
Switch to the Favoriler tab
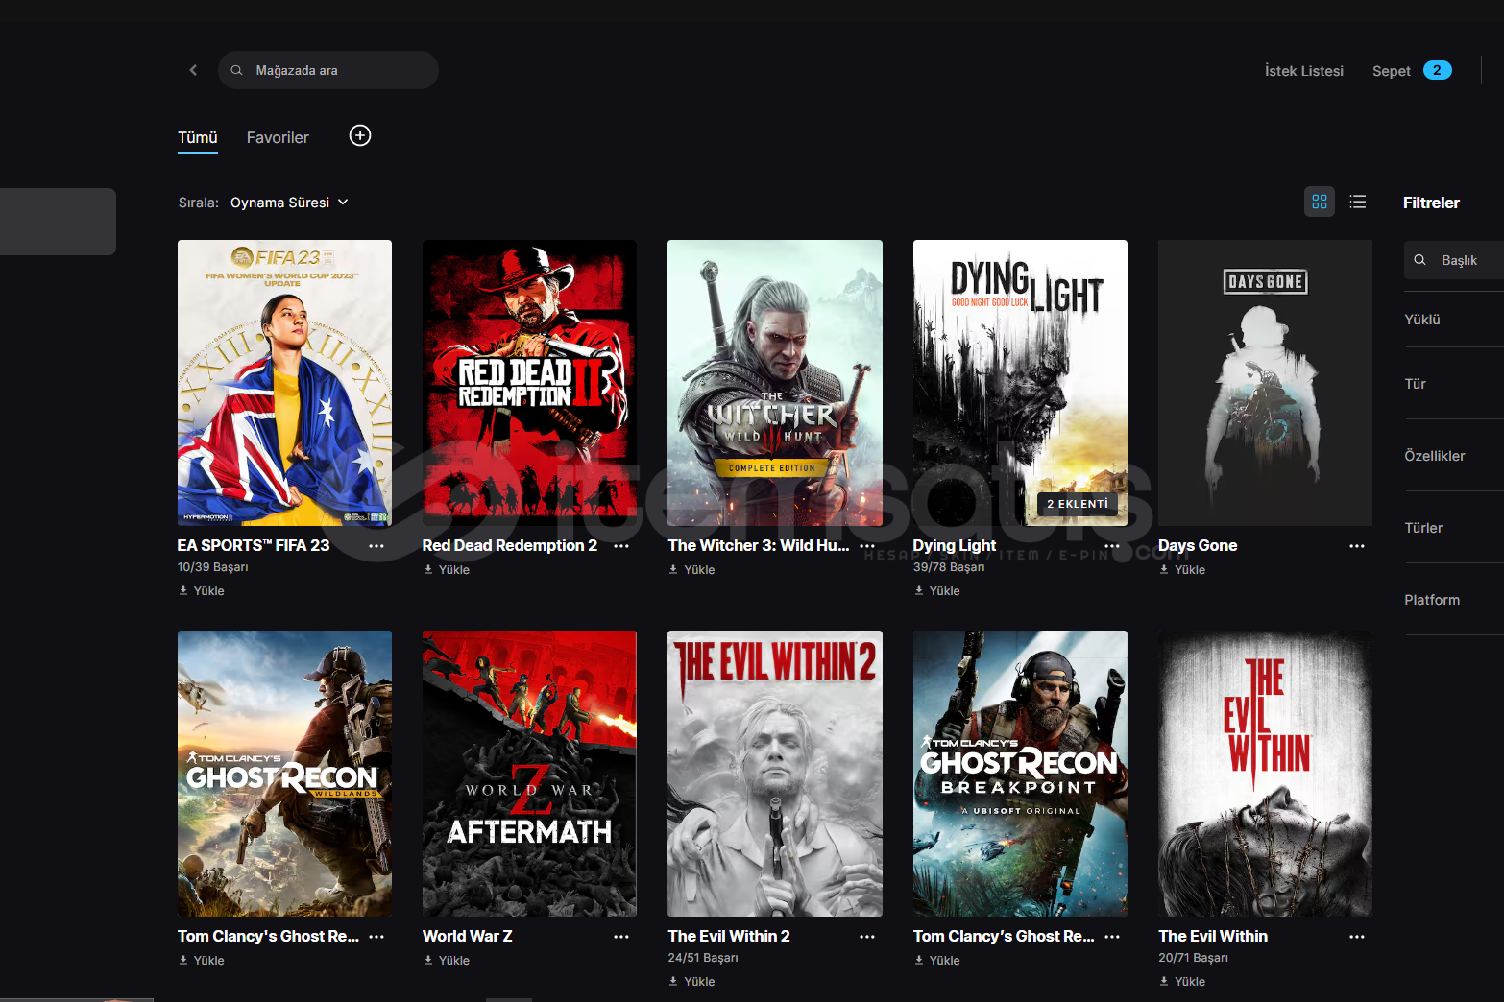[278, 137]
